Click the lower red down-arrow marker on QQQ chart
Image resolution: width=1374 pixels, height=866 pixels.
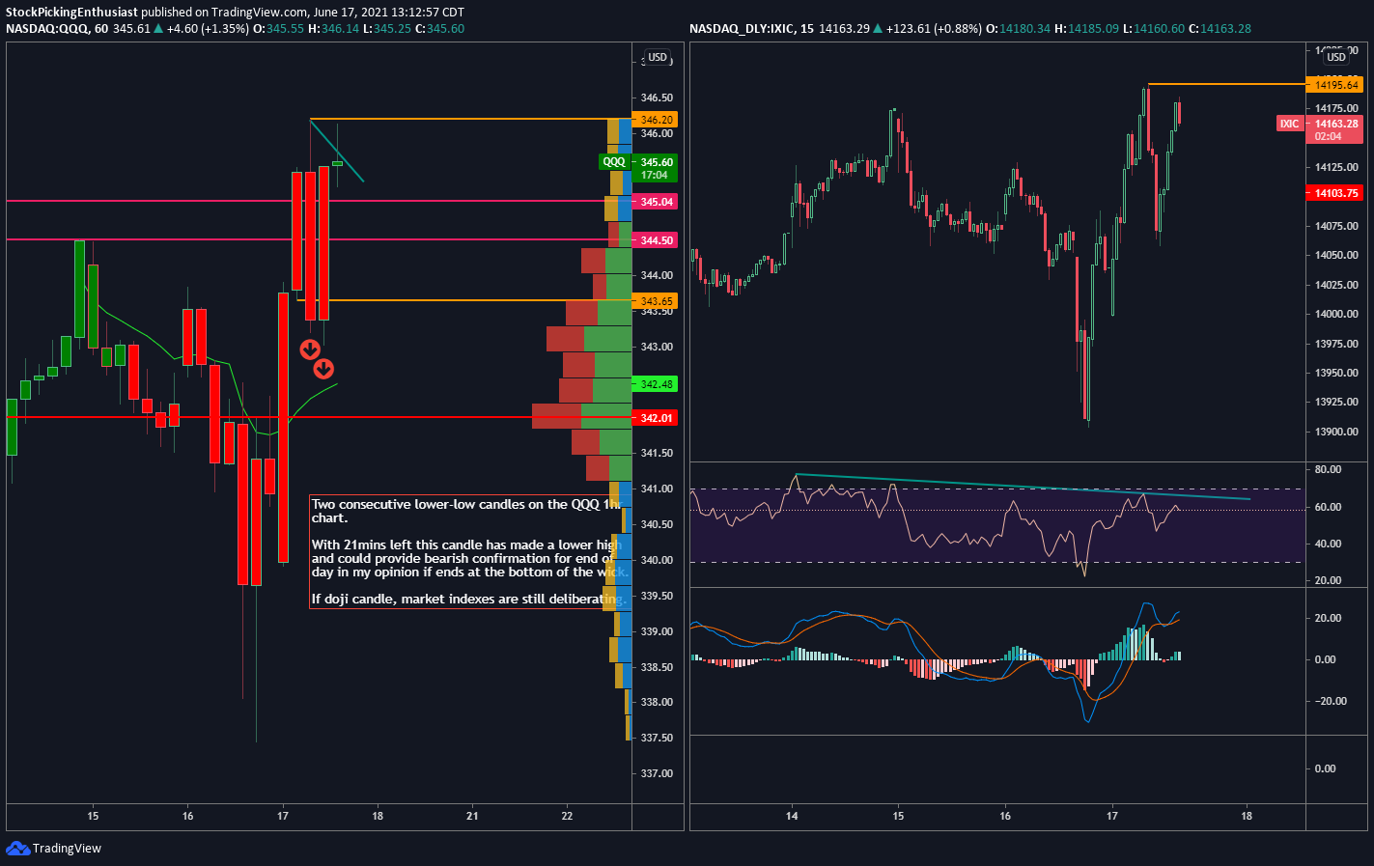click(x=323, y=369)
